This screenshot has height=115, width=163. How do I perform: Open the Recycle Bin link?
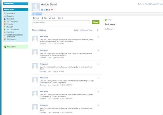pyautogui.click(x=11, y=47)
